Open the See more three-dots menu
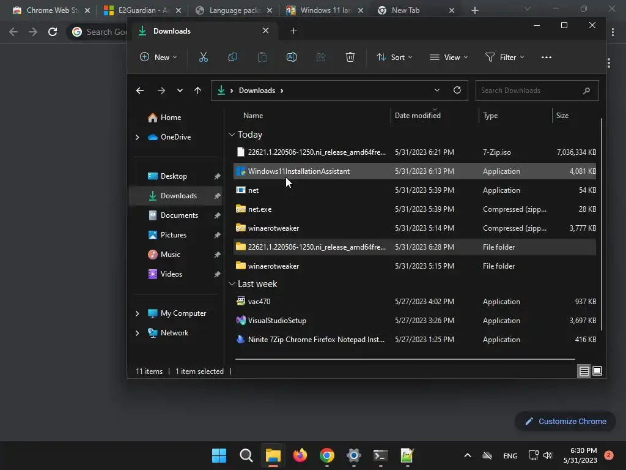The height and width of the screenshot is (470, 626). 546,57
